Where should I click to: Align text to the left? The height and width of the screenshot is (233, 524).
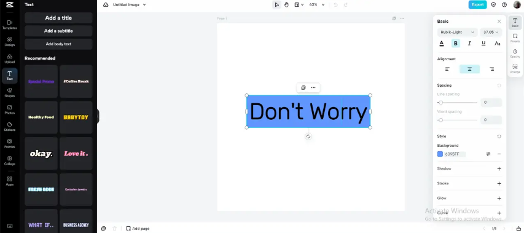(447, 69)
